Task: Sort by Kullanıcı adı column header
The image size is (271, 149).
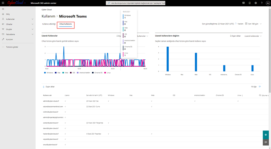Action: click(47, 95)
